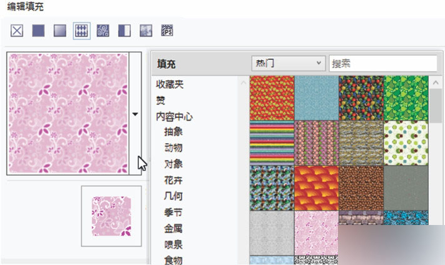The image size is (445, 265).
Task: Select the Vector pattern fill icon
Action: 81,31
